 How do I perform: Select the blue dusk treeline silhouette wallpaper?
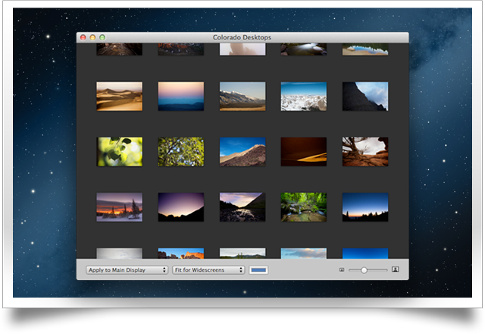(365, 207)
